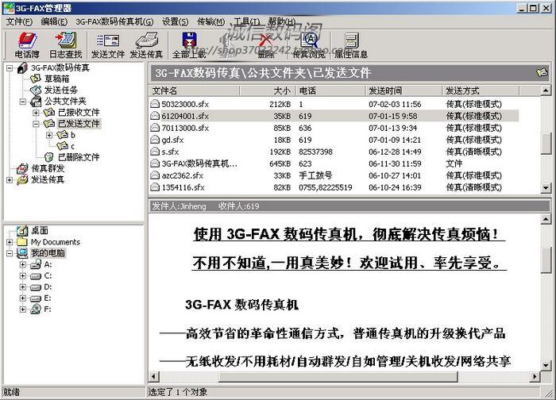Select the 已删除文件 folder

(79, 157)
